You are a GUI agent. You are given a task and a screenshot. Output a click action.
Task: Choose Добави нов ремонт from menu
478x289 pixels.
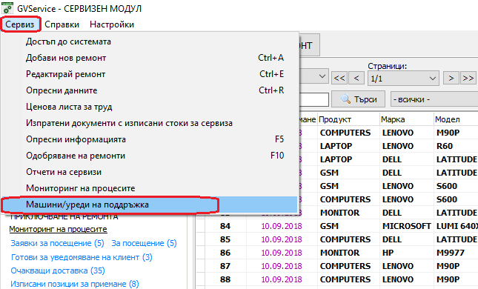point(150,58)
